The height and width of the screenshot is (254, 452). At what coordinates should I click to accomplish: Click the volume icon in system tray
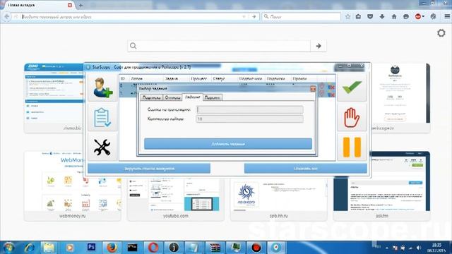(418, 248)
